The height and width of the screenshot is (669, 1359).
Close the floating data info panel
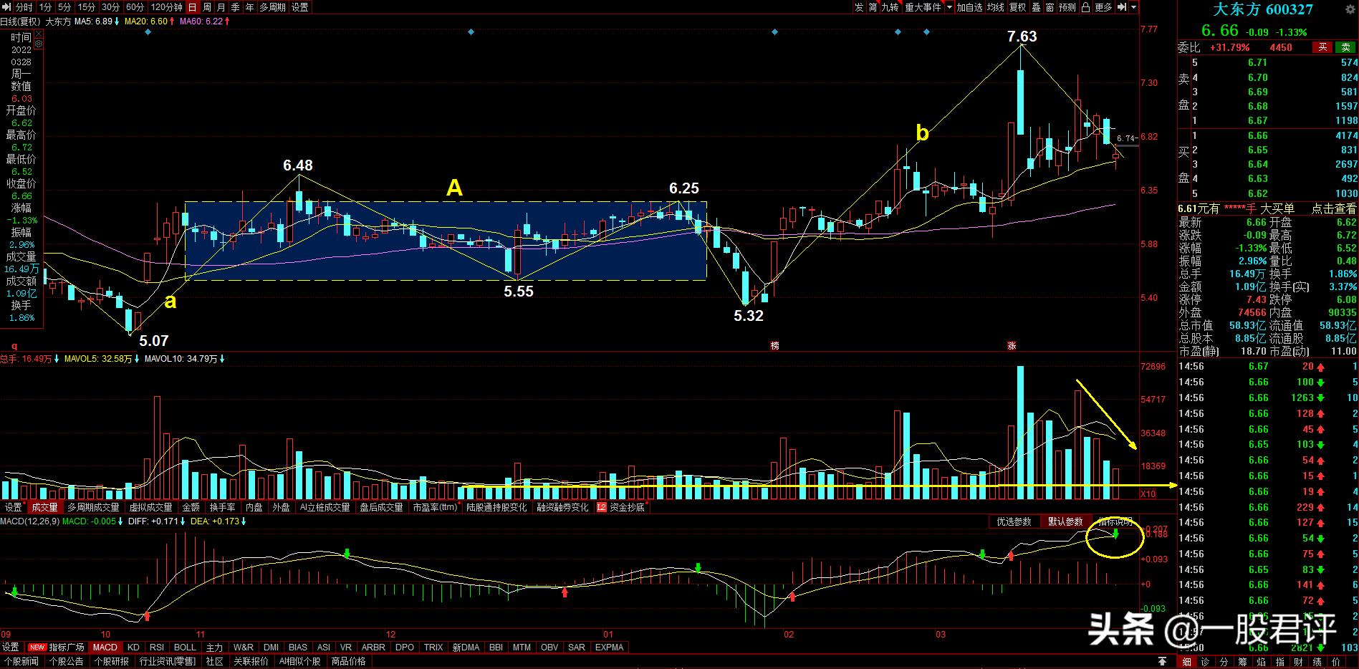(x=38, y=33)
